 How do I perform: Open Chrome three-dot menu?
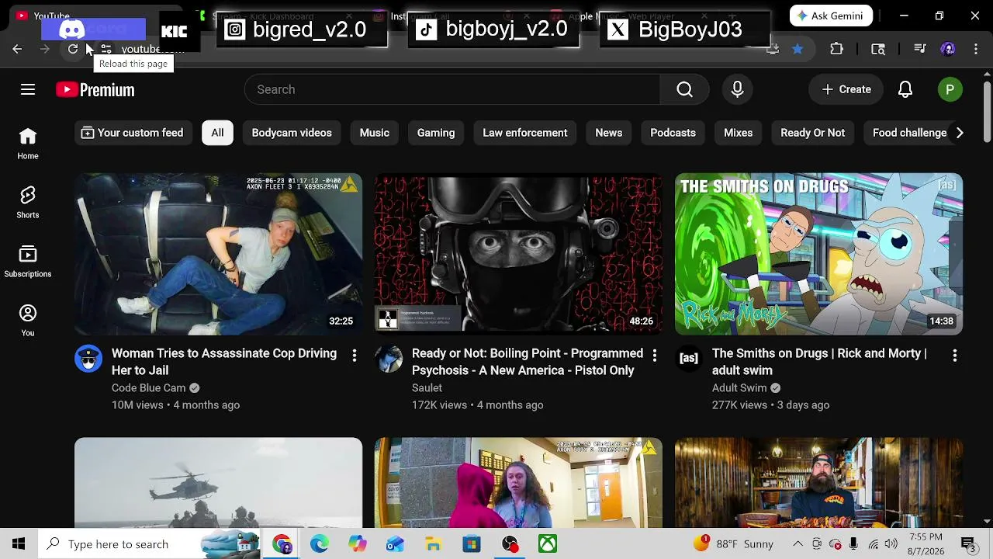click(x=976, y=49)
